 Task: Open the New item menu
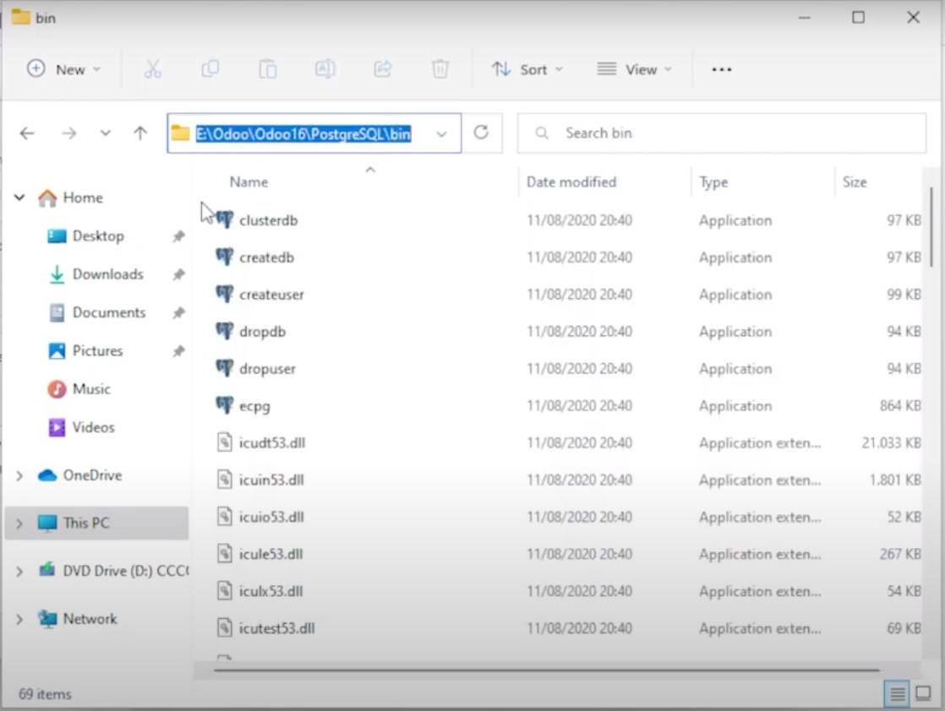coord(63,69)
